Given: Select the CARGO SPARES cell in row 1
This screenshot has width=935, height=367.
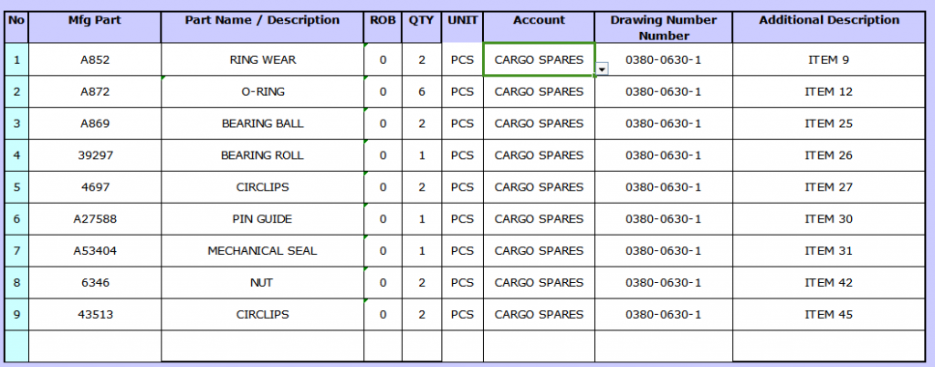Looking at the screenshot, I should tap(539, 59).
